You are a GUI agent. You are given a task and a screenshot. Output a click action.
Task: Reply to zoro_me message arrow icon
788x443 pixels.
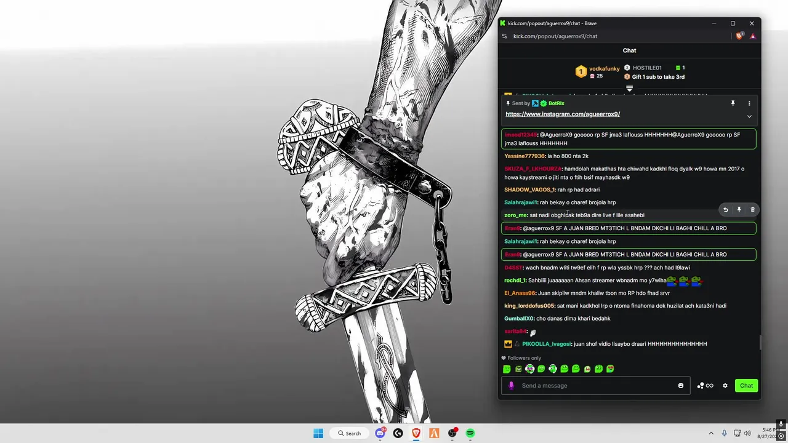[x=725, y=210]
